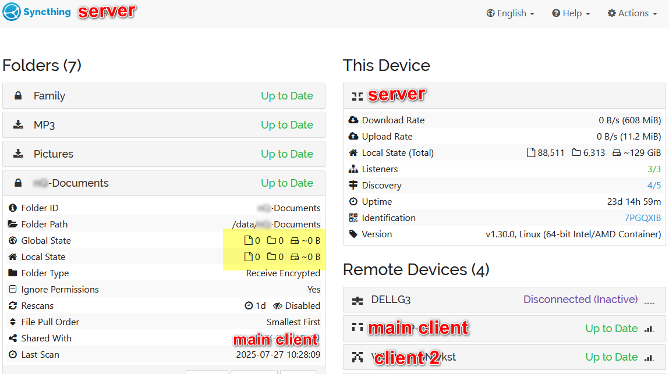Open the Help menu
The image size is (669, 374).
tap(571, 13)
